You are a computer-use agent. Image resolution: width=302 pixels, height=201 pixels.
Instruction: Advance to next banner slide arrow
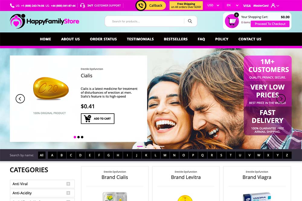(281, 99)
